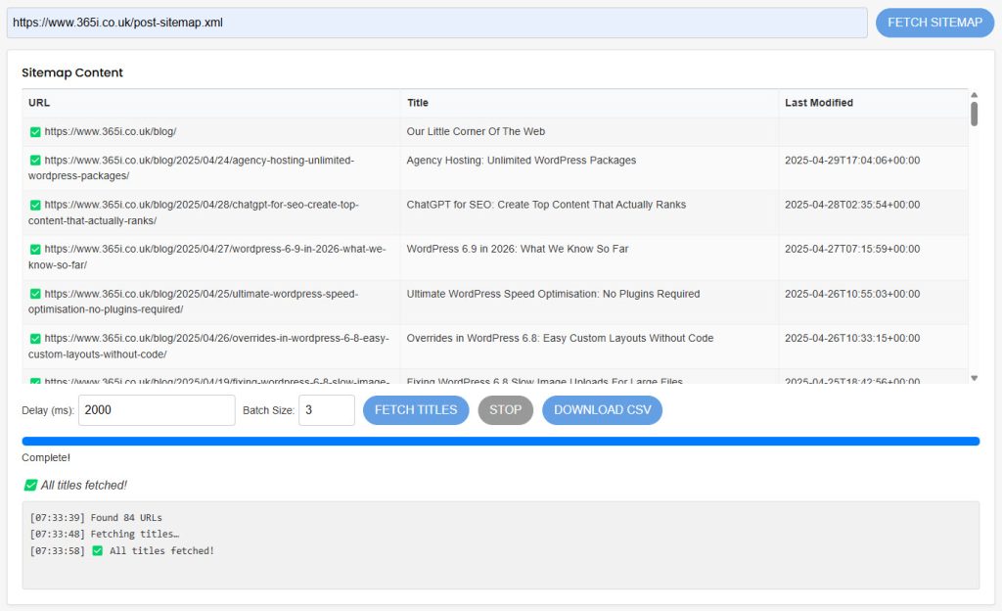The image size is (1002, 611).
Task: Click the STOP button
Action: [x=505, y=409]
